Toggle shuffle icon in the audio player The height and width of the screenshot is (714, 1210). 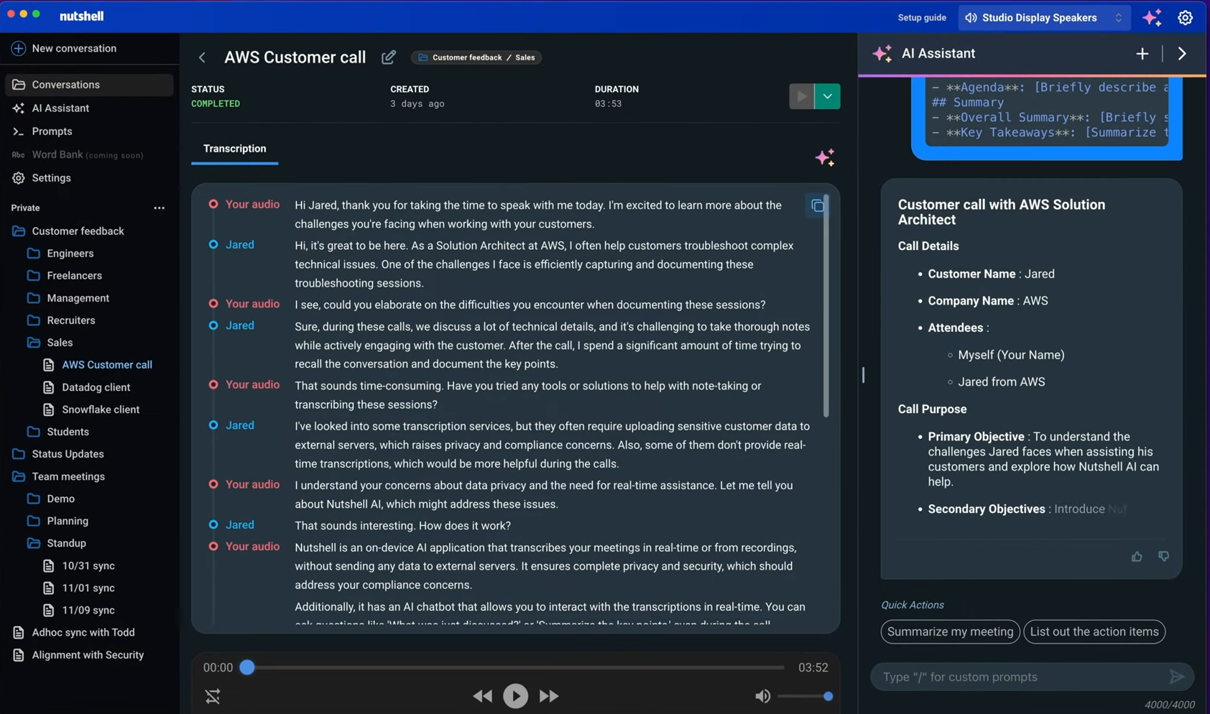coord(213,696)
